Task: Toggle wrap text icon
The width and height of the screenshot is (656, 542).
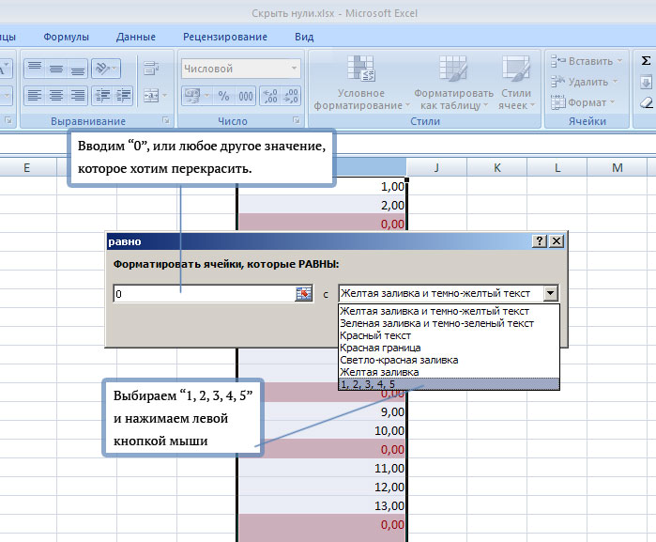Action: click(151, 69)
